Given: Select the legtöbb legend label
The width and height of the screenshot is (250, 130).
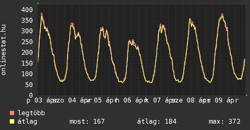Looking at the screenshot, I should (x=32, y=113).
